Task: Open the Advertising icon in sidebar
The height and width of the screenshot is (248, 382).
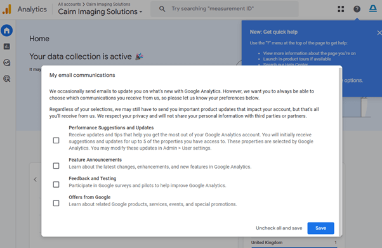Action: (7, 79)
